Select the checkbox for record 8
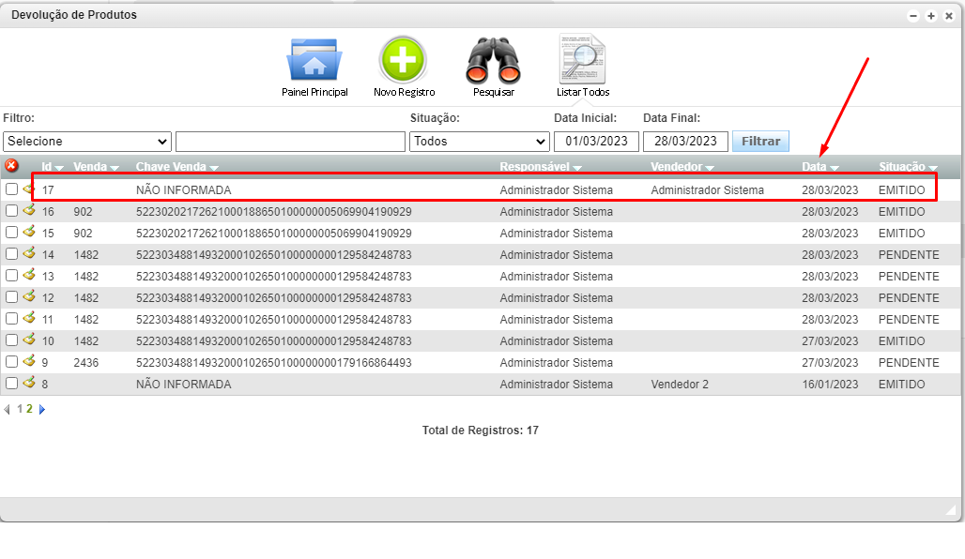Image resolution: width=965 pixels, height=559 pixels. [11, 384]
